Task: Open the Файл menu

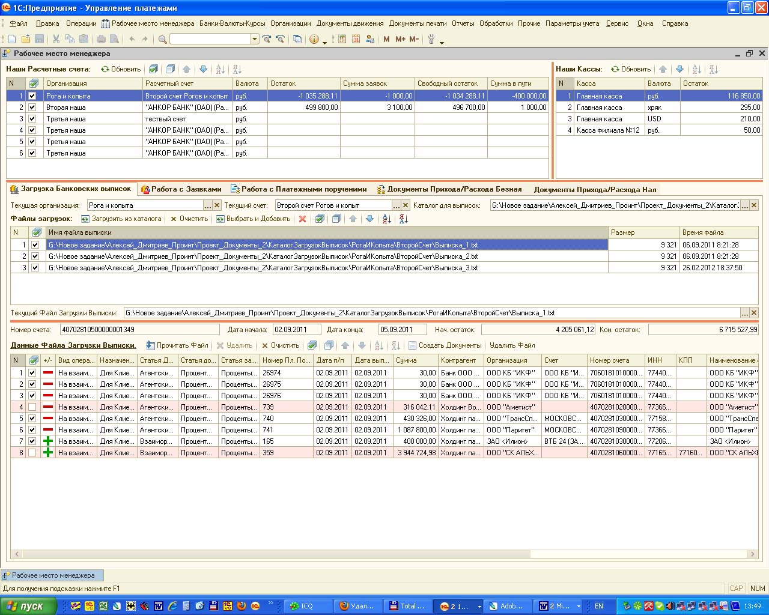Action: click(x=19, y=23)
